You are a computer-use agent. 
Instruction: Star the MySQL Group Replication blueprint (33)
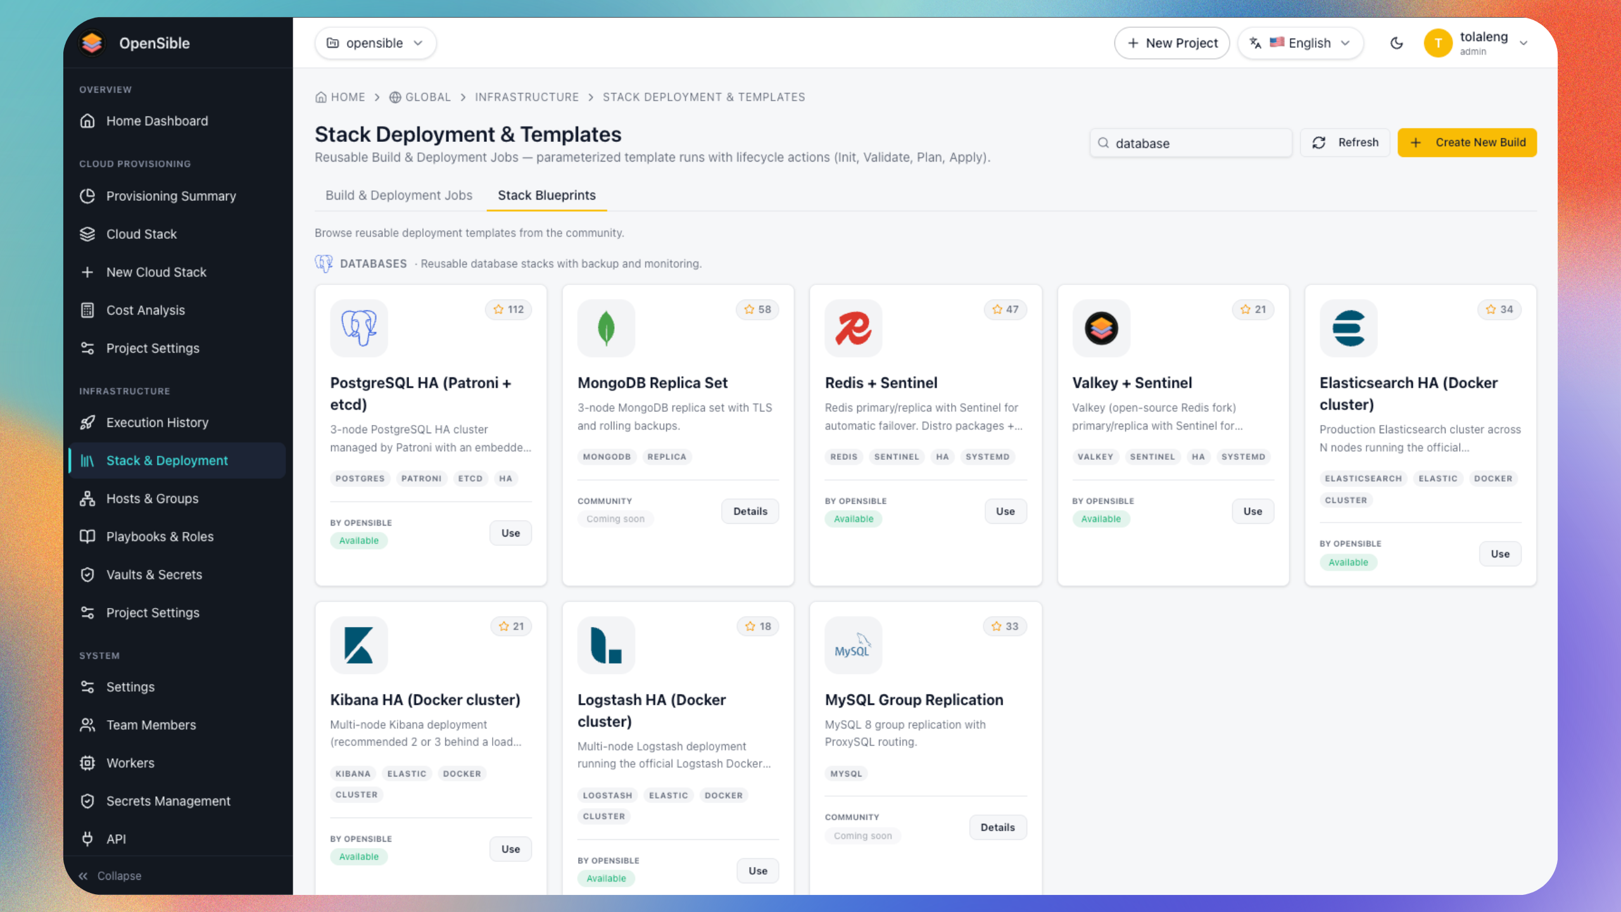[x=1005, y=626]
